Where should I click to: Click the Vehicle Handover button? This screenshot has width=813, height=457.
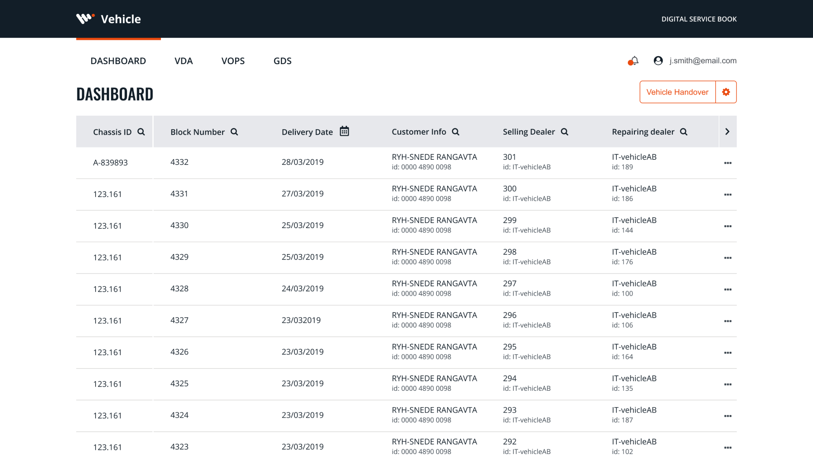(677, 92)
